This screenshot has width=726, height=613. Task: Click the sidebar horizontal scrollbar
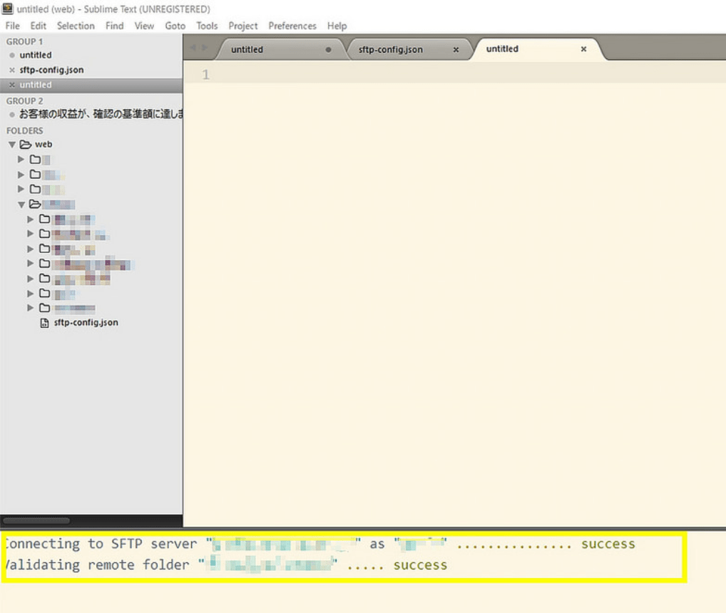pos(36,520)
